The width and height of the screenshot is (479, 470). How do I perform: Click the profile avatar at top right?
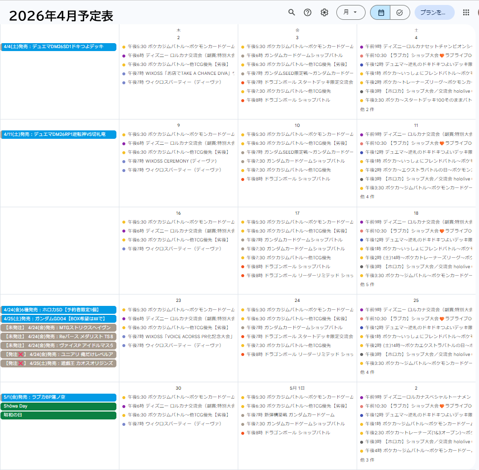477,12
